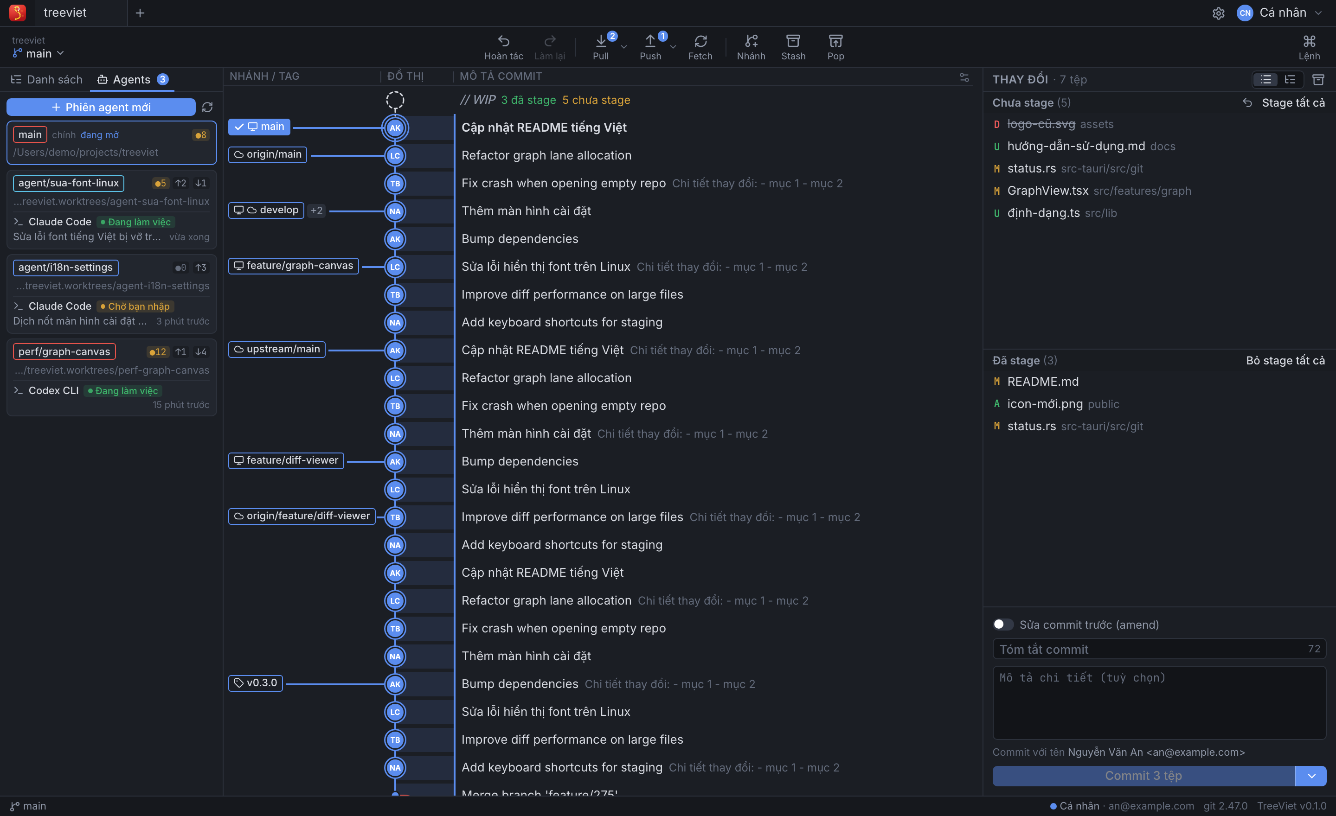This screenshot has width=1336, height=816.
Task: Open the commit graph filter options icon
Action: (964, 77)
